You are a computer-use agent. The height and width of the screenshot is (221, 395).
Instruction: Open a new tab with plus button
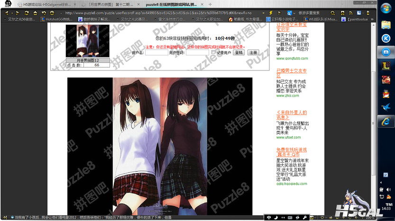(210, 4)
